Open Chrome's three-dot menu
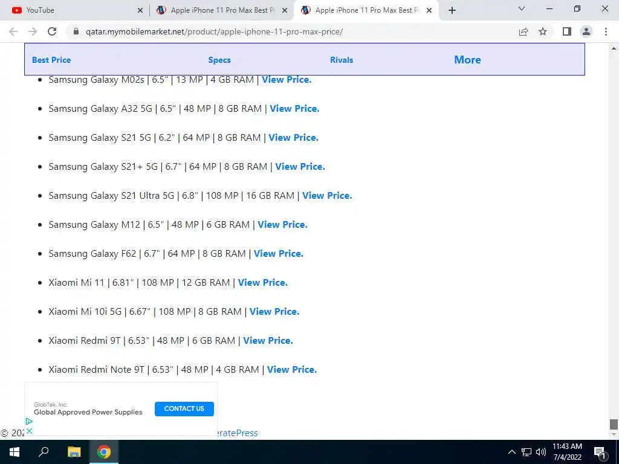 click(606, 31)
